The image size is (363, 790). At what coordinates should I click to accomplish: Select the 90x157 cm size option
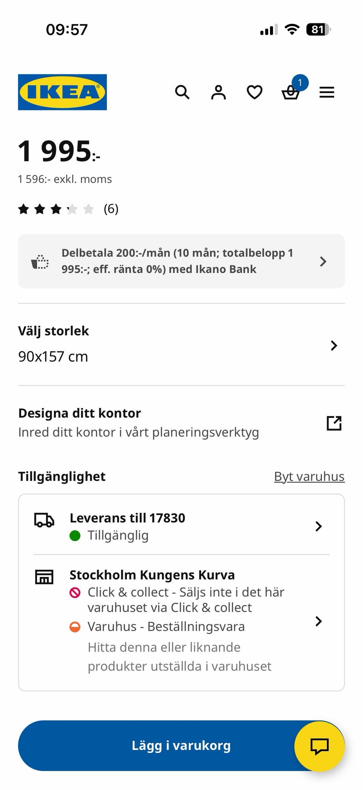[x=53, y=357]
